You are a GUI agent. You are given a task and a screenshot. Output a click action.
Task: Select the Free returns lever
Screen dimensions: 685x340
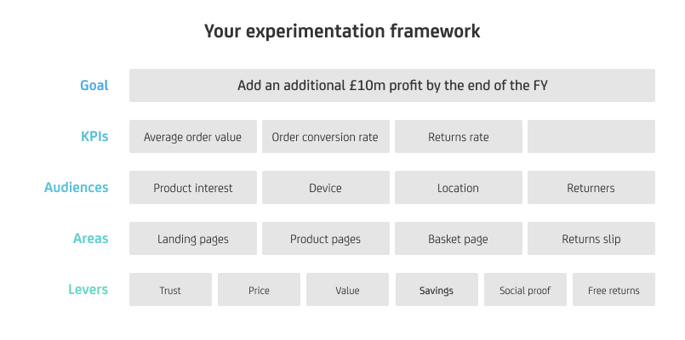pos(614,290)
